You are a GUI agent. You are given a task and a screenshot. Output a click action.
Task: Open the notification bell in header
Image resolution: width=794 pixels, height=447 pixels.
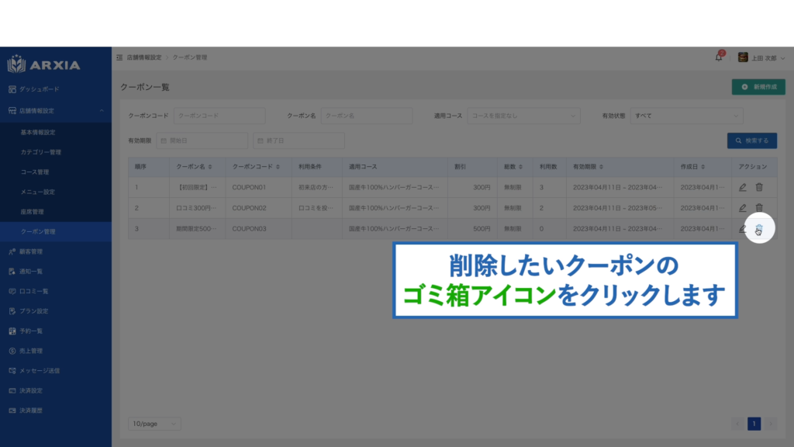(x=718, y=57)
